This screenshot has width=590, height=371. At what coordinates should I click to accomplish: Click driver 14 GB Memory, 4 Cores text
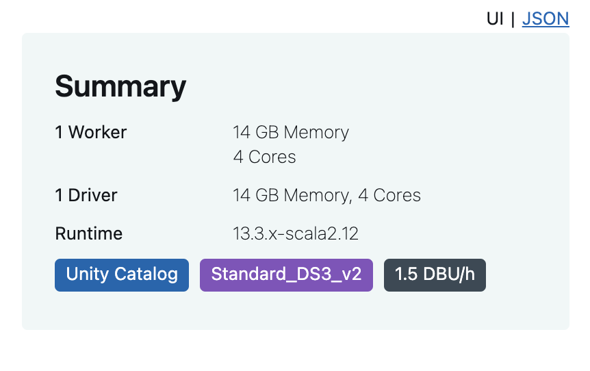pyautogui.click(x=326, y=195)
